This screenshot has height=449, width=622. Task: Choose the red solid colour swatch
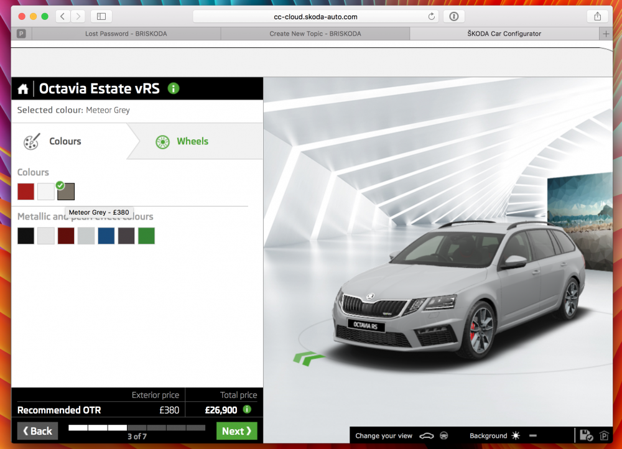[x=26, y=192]
